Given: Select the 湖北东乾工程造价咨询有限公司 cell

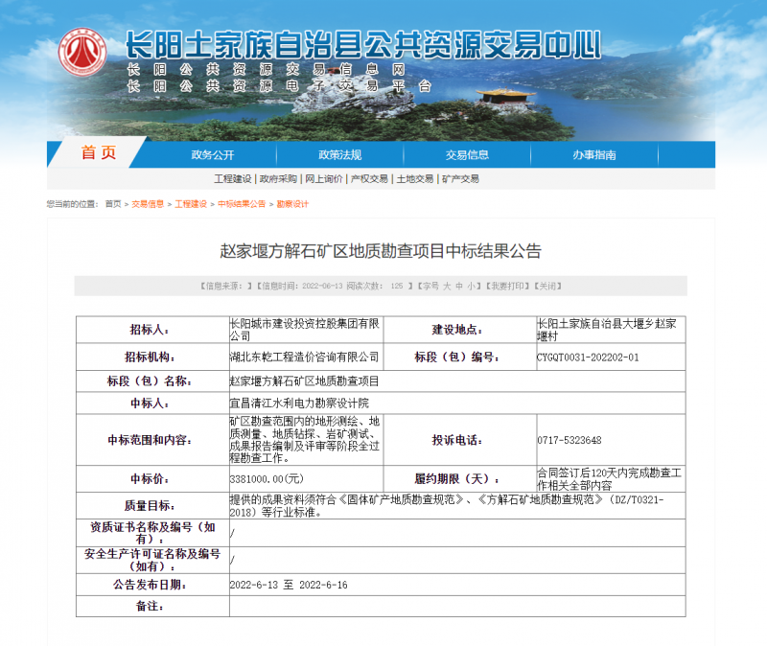Looking at the screenshot, I should (306, 357).
